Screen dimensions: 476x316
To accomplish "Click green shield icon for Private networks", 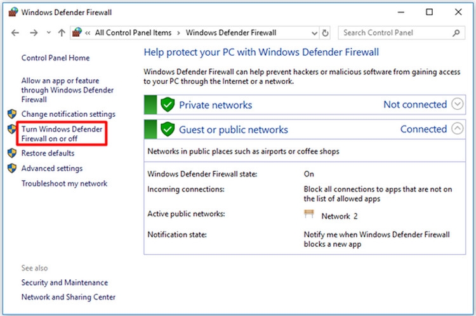I will pos(168,105).
